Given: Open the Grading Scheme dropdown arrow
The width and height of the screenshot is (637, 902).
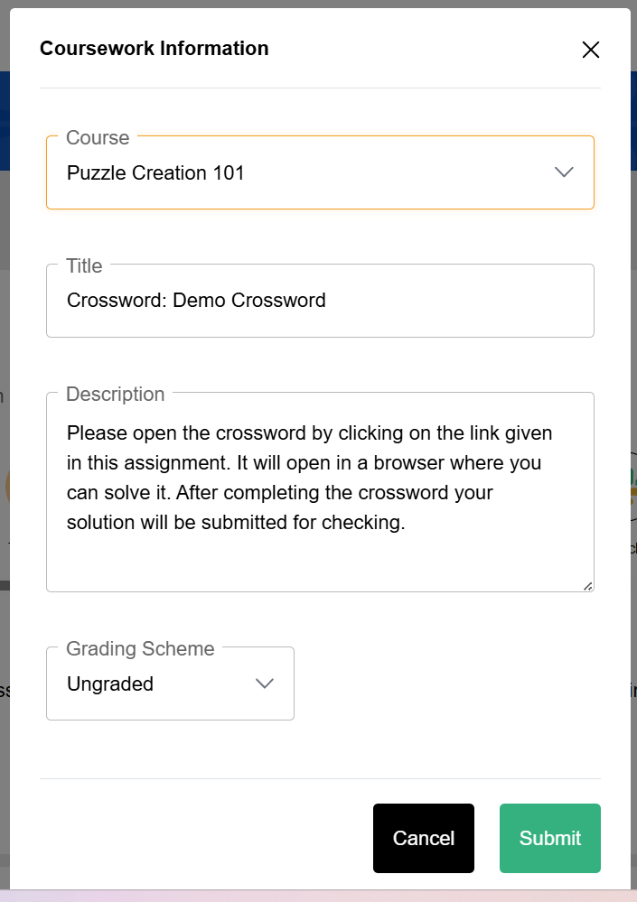Looking at the screenshot, I should coord(265,683).
